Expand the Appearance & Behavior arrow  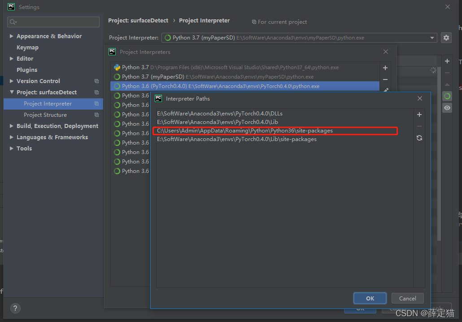click(x=12, y=36)
